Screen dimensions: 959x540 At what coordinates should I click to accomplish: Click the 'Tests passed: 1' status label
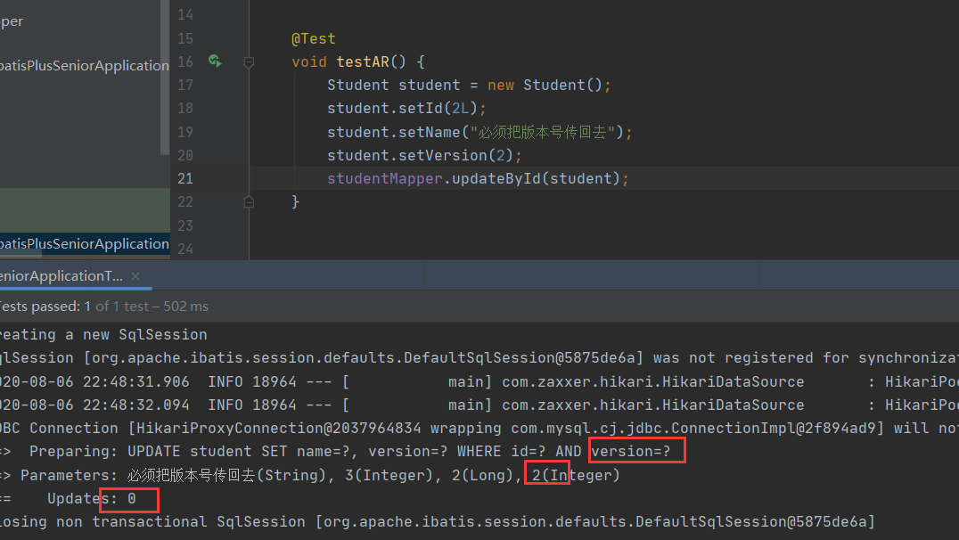(43, 306)
